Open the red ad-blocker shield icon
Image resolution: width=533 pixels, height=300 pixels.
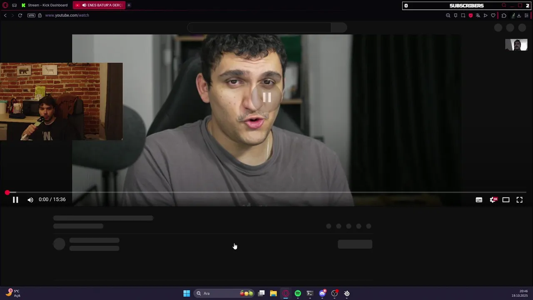click(x=471, y=15)
